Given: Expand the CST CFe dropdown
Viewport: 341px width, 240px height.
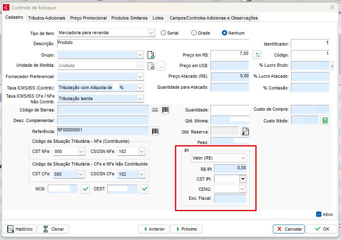Looking at the screenshot, I should point(81,174).
